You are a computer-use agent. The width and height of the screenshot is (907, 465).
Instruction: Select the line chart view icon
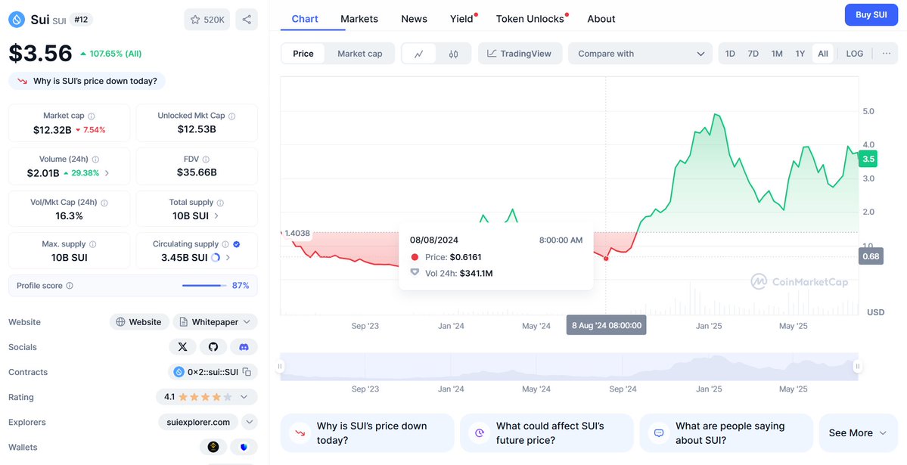click(419, 54)
